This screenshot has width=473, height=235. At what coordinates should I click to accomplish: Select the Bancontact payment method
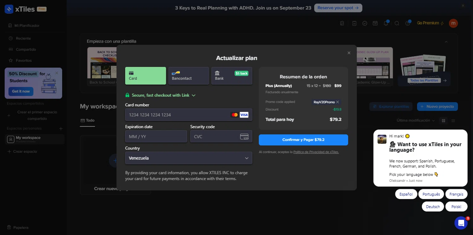coord(189,76)
